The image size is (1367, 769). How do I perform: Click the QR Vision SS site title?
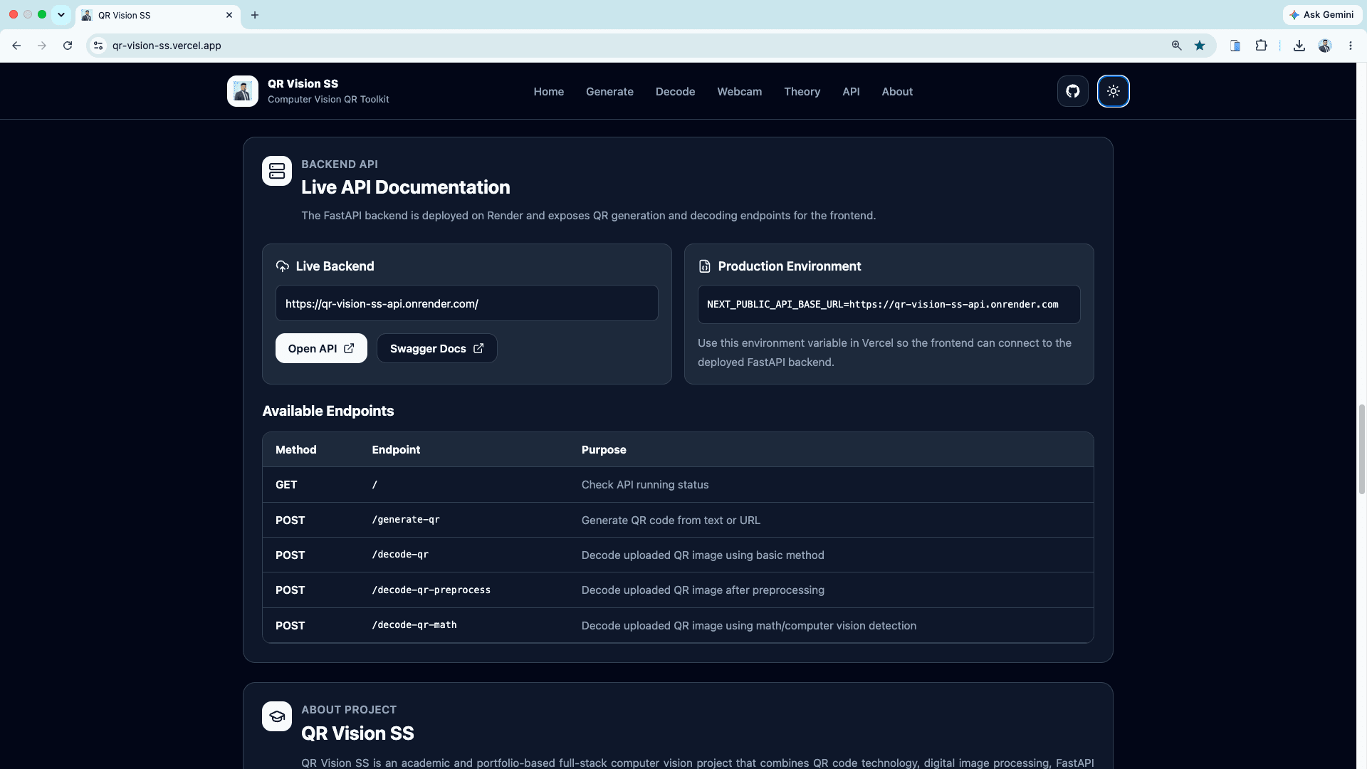[303, 84]
